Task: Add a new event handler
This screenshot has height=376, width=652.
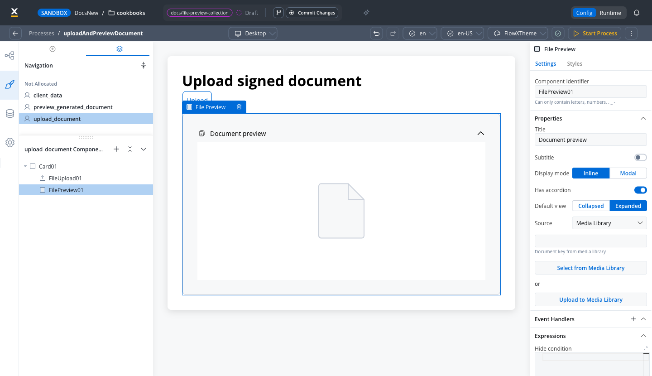Action: click(633, 319)
